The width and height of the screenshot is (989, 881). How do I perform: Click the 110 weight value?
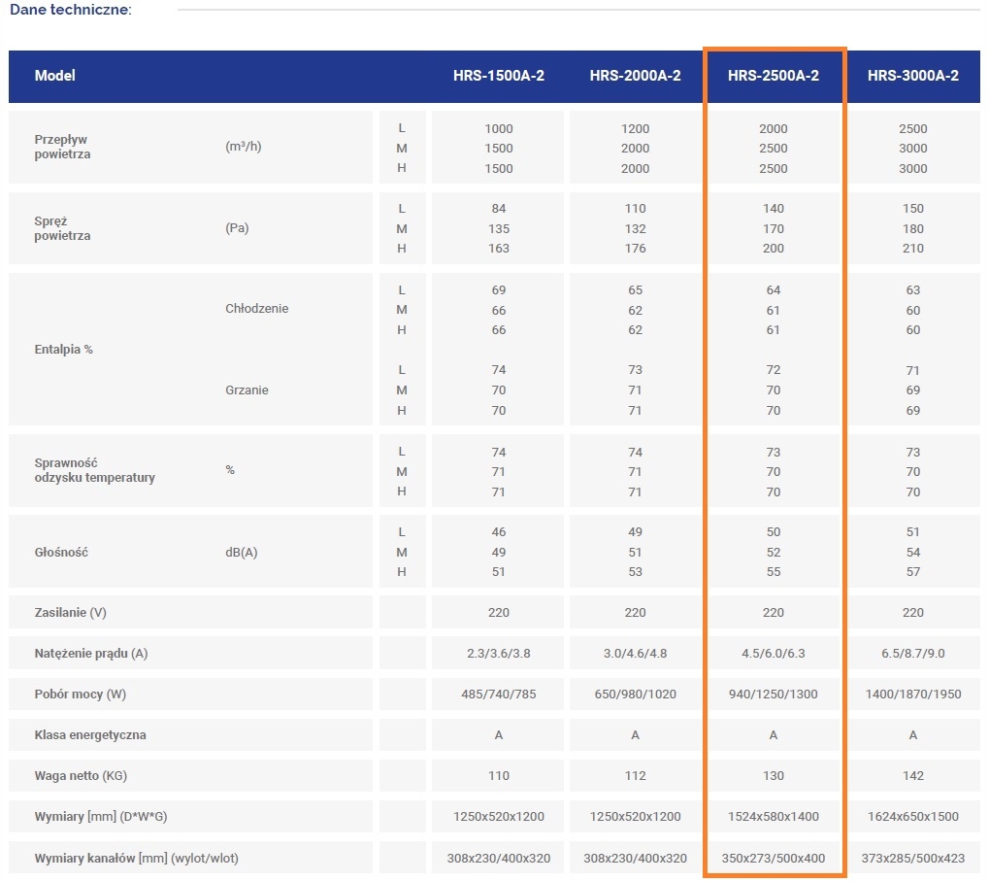(498, 775)
